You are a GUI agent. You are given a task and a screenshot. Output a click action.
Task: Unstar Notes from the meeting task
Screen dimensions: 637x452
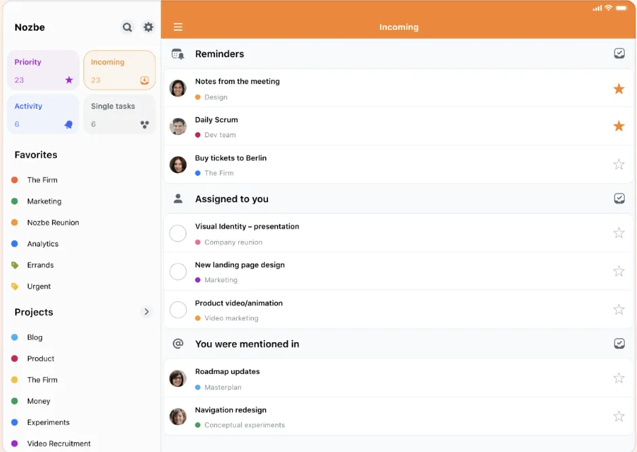point(618,89)
